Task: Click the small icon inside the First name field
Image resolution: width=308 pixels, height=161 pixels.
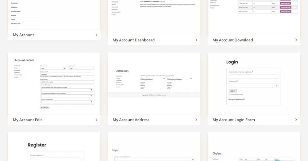Action: (x=64, y=68)
